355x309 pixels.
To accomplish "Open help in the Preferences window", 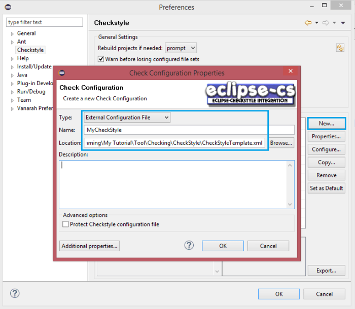I will pos(15,293).
